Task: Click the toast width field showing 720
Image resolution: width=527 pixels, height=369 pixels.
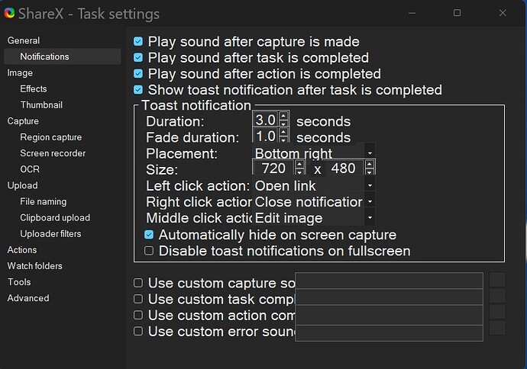Action: tap(274, 168)
